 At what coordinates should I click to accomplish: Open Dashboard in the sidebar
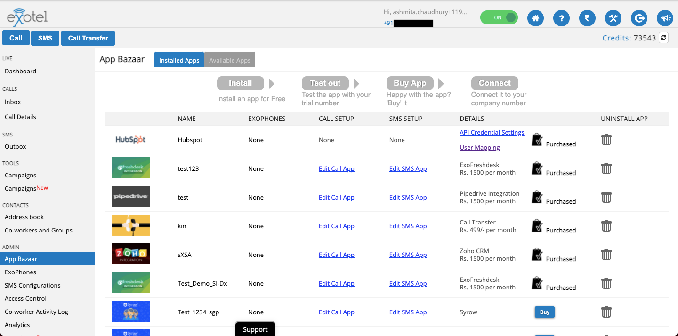20,71
